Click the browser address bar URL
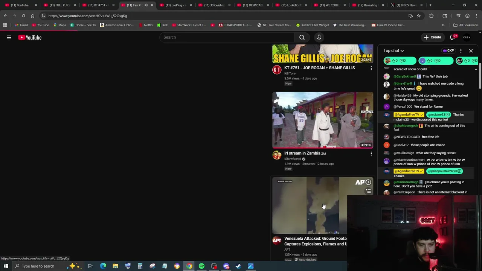The image size is (482, 271). (87, 16)
